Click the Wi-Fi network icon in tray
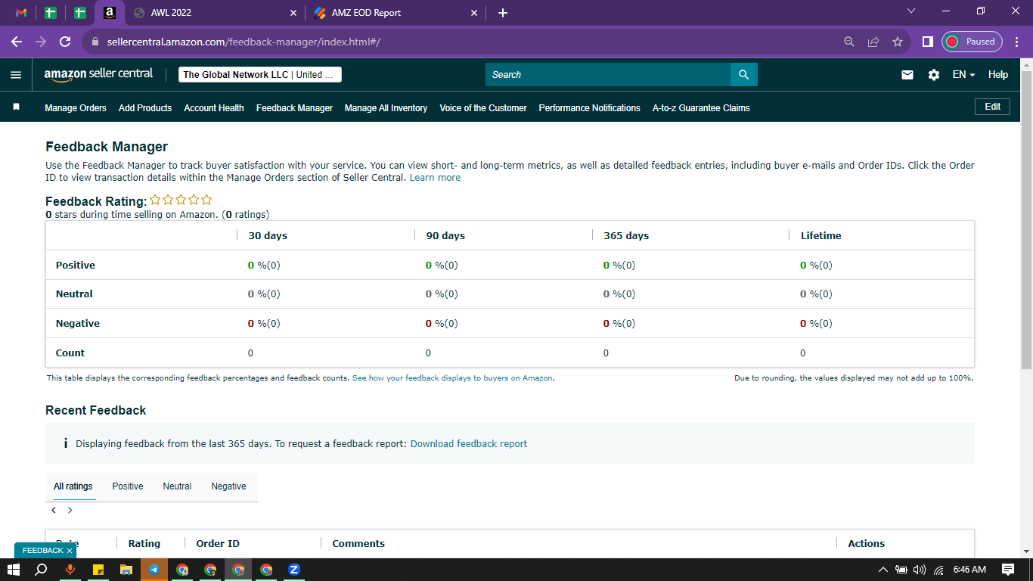 [x=939, y=570]
